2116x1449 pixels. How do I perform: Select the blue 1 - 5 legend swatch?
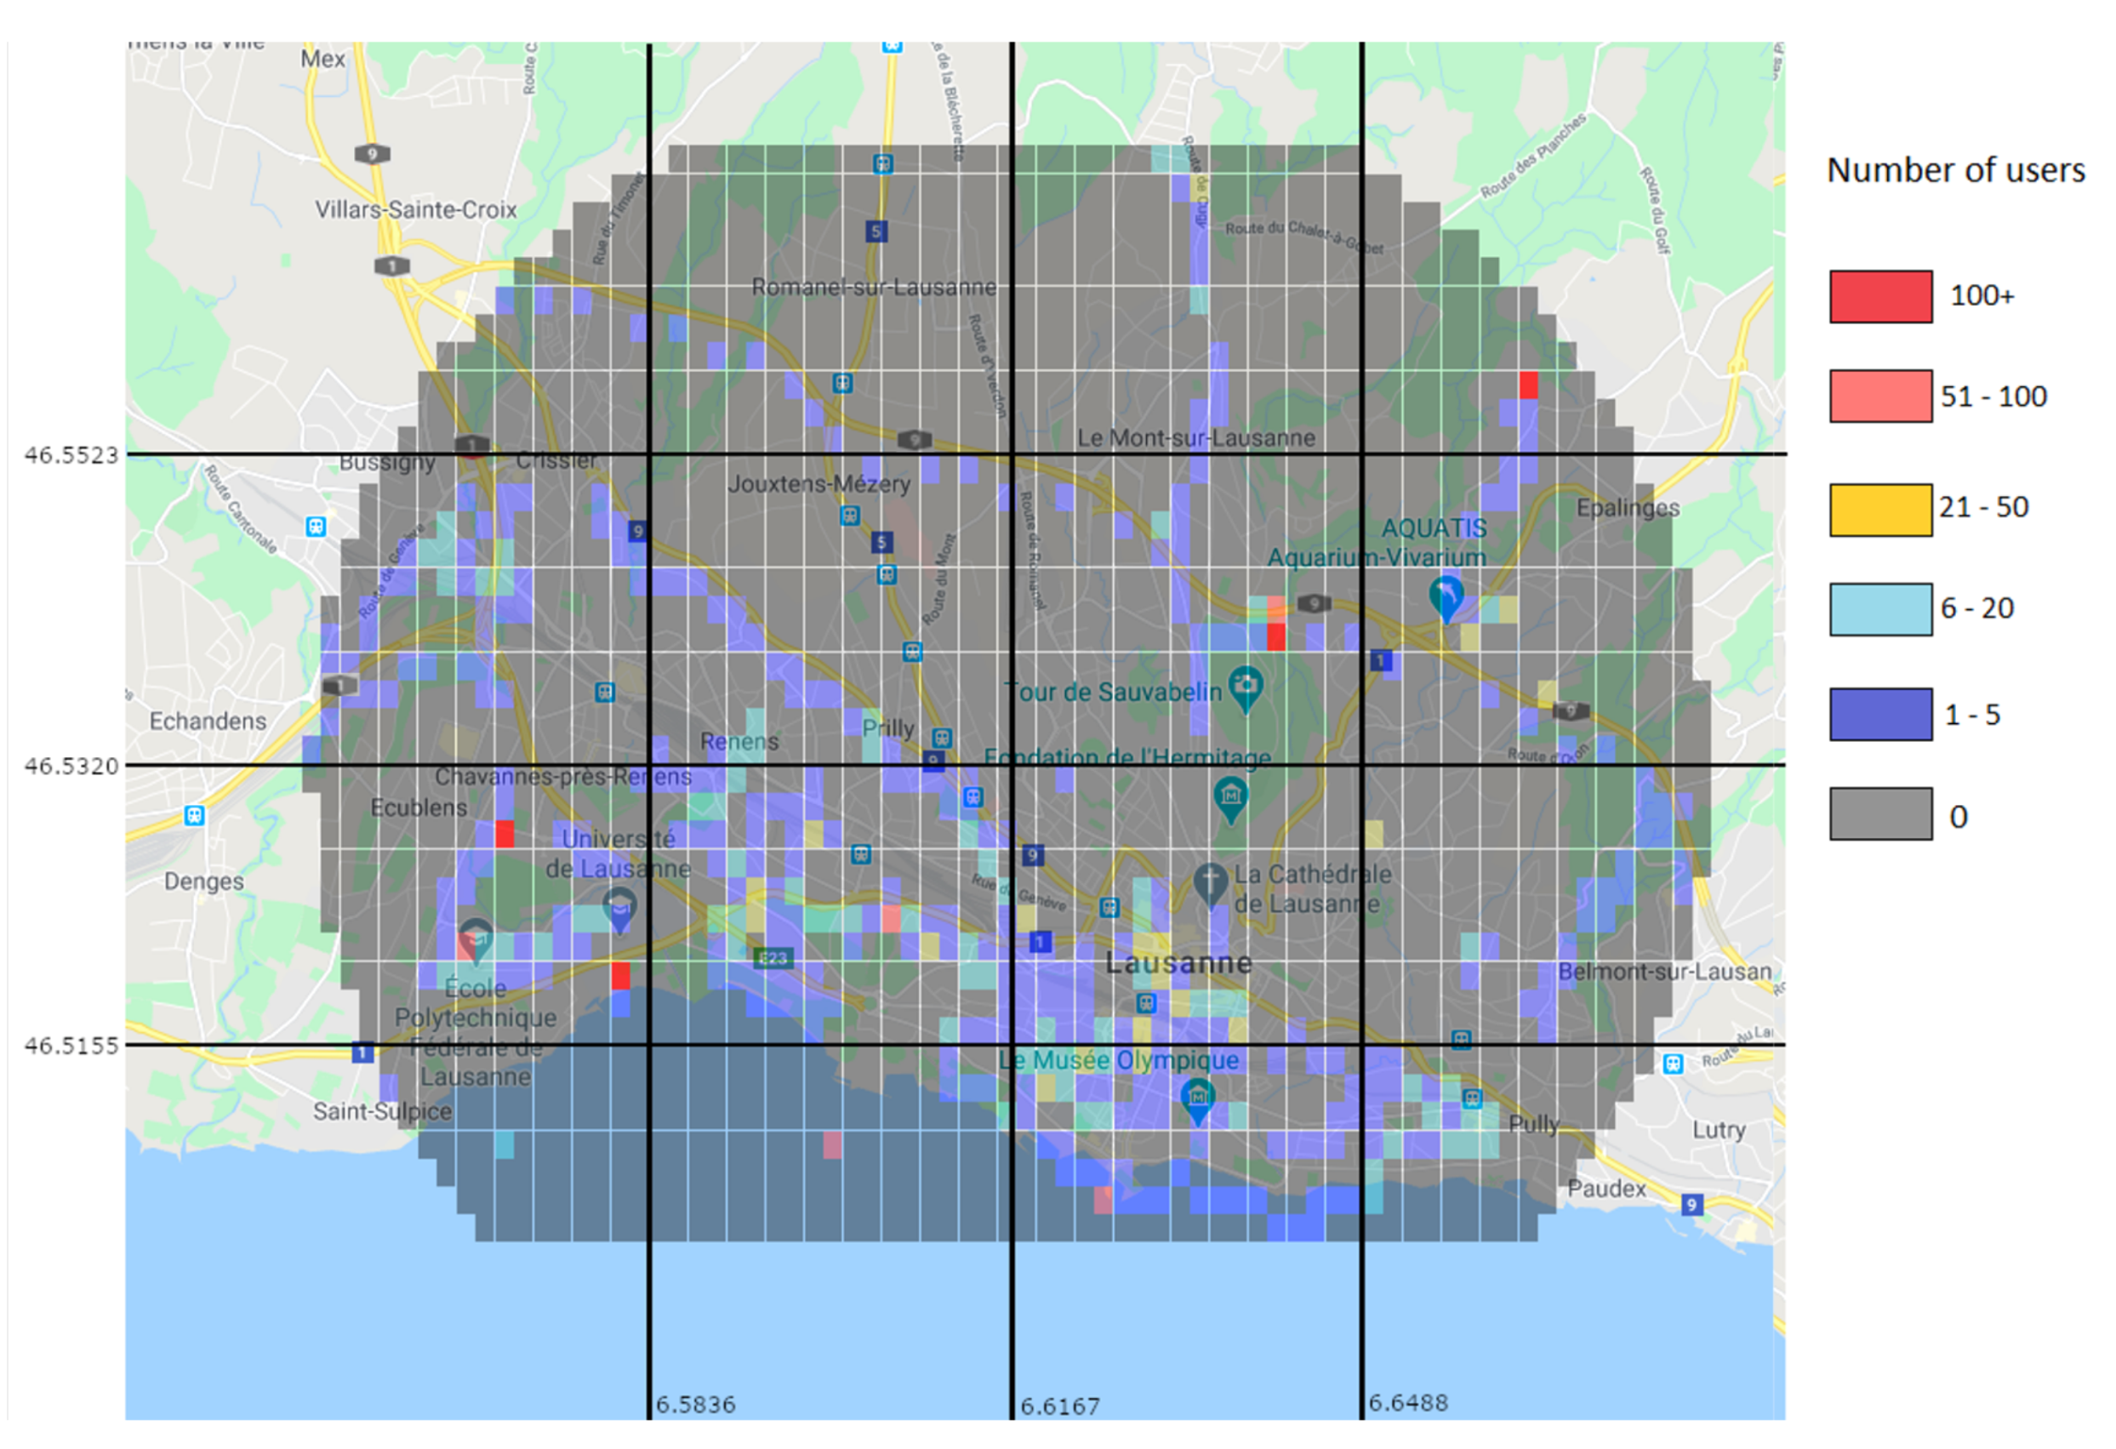coord(1880,714)
